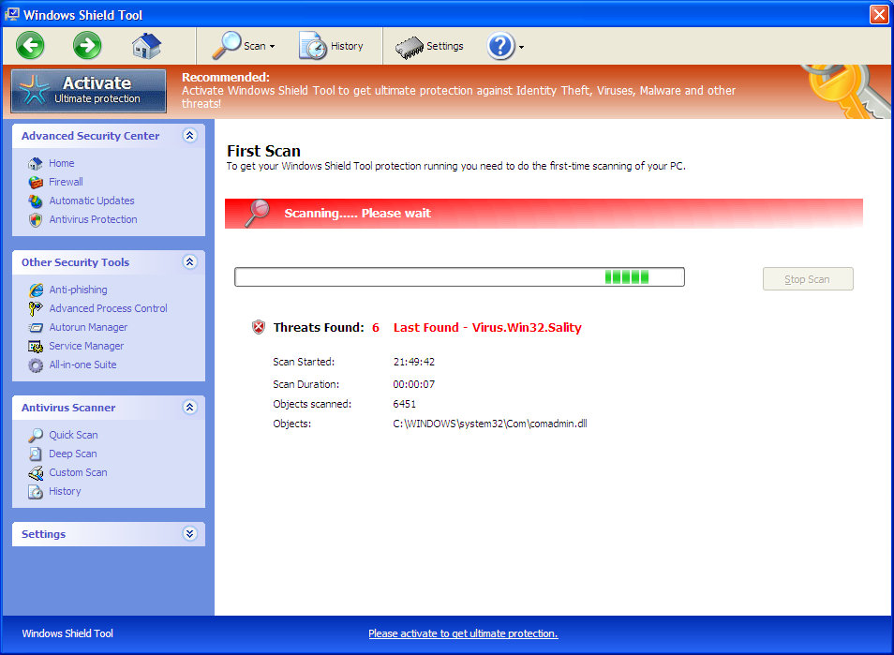Click the Autorun Manager icon

(36, 328)
